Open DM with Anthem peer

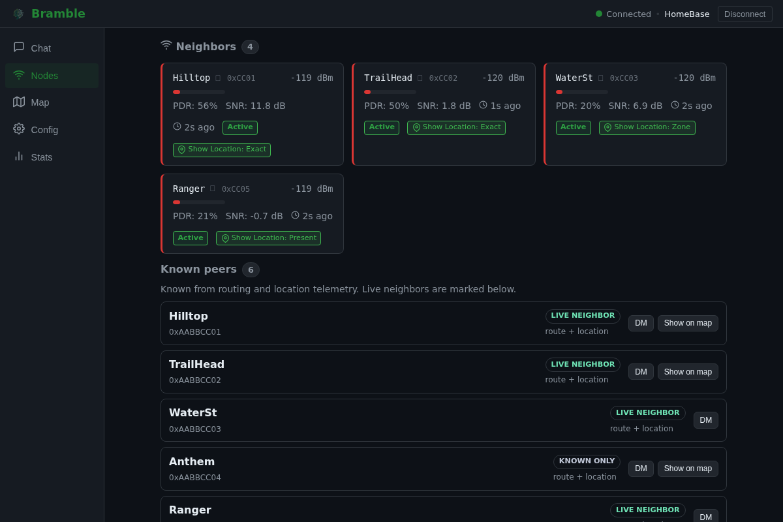(641, 468)
